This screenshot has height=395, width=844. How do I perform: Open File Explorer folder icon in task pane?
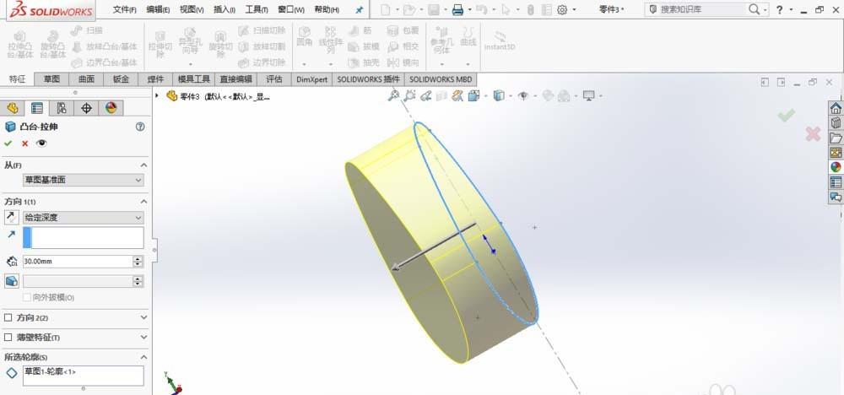(x=836, y=138)
